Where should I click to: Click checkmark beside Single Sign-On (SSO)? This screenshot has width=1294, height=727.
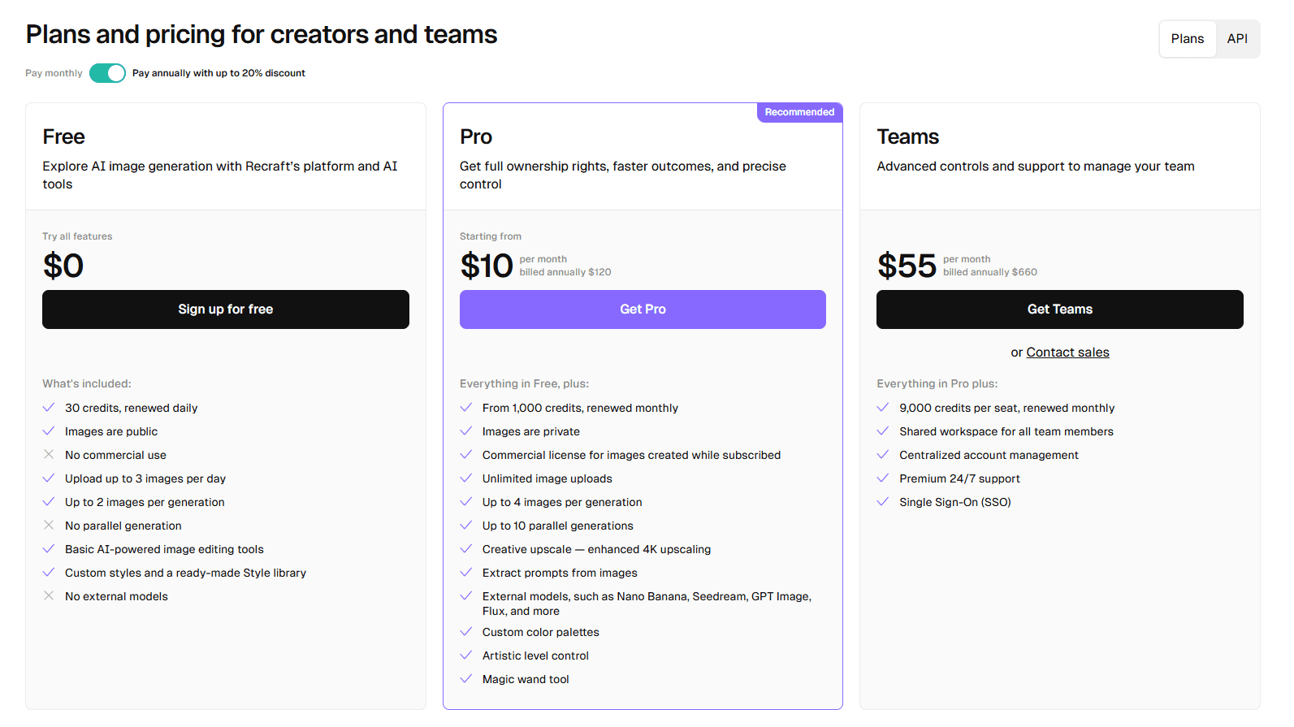tap(883, 502)
